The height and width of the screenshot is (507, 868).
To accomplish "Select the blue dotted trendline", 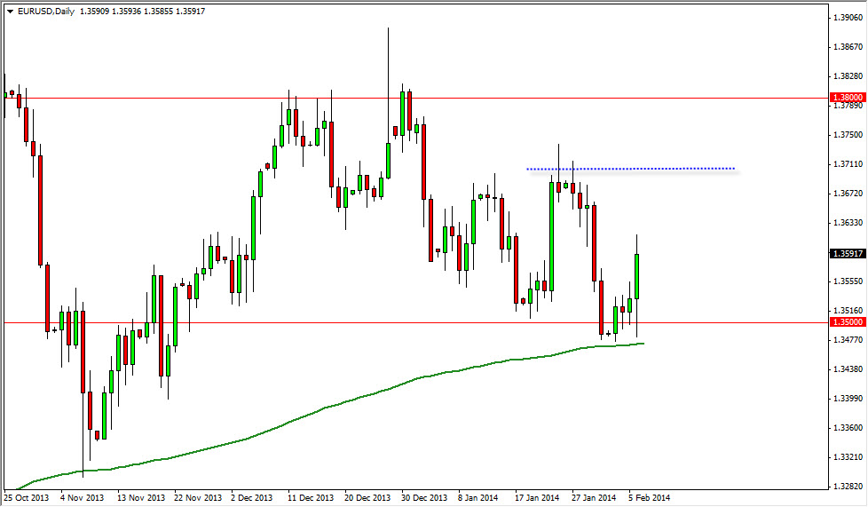I will [630, 169].
